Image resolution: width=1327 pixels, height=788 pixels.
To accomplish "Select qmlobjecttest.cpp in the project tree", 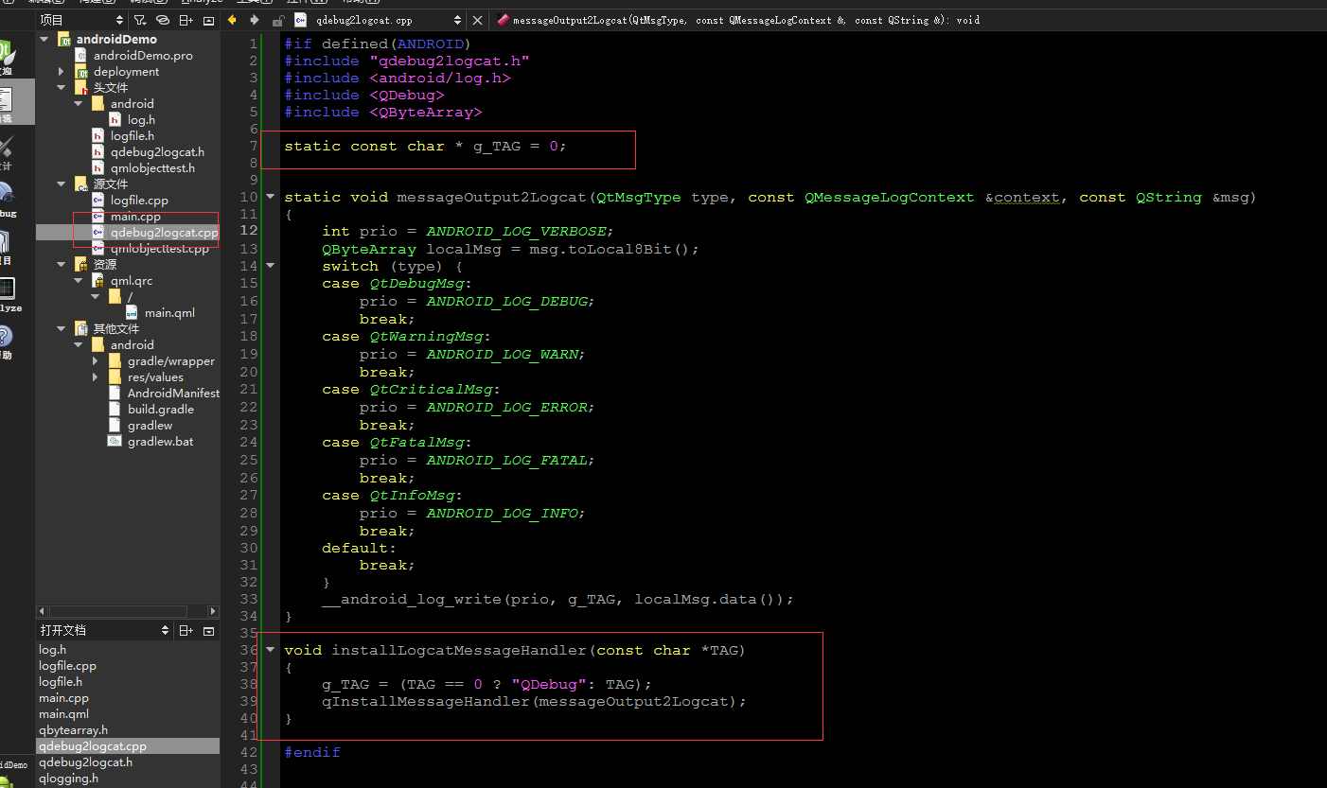I will (x=159, y=248).
